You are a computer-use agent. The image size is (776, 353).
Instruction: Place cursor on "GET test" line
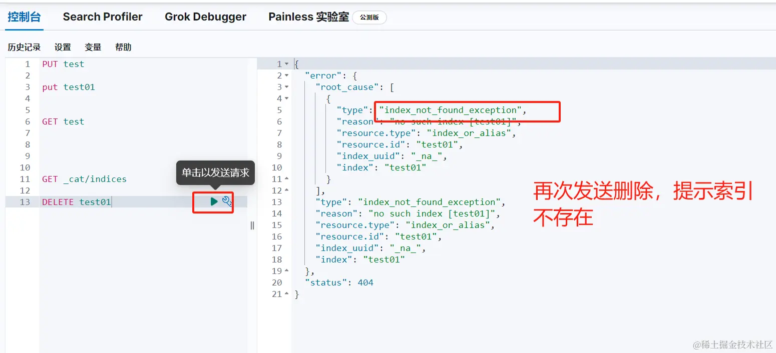(x=63, y=121)
